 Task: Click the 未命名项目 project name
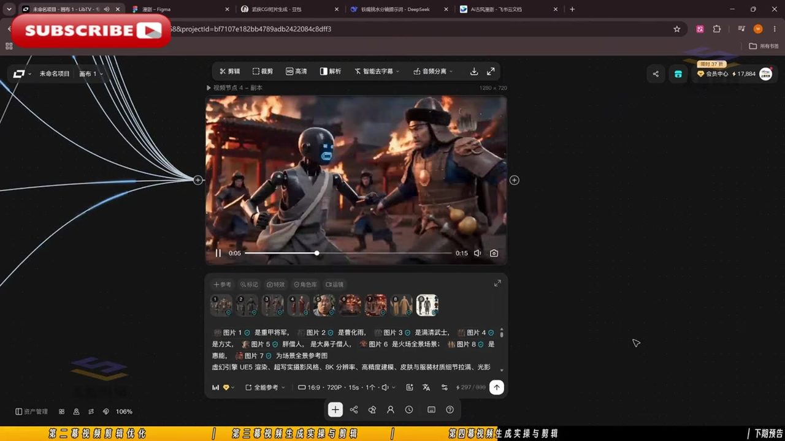[55, 73]
